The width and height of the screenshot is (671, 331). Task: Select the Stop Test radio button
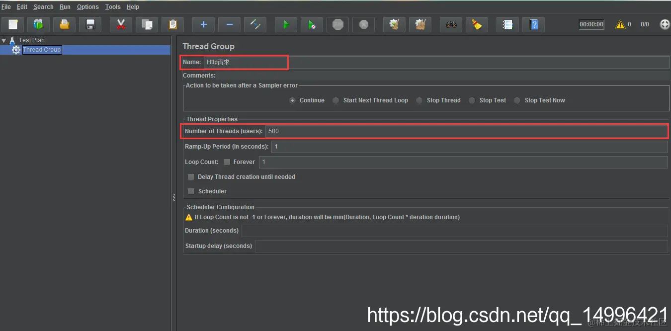pos(472,100)
